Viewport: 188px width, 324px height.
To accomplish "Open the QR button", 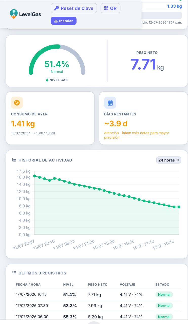I will 110,8.
